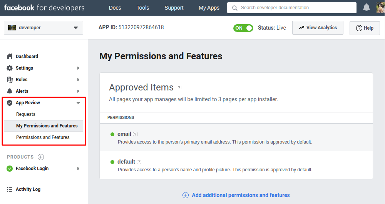The image size is (385, 204).
Task: Click the green status dot beside default
Action: pyautogui.click(x=112, y=162)
